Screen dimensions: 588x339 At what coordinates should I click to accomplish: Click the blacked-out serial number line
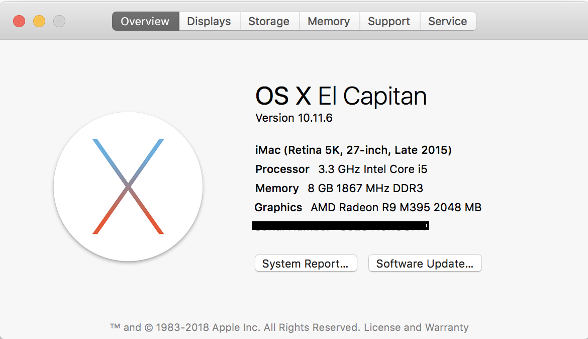[x=340, y=226]
